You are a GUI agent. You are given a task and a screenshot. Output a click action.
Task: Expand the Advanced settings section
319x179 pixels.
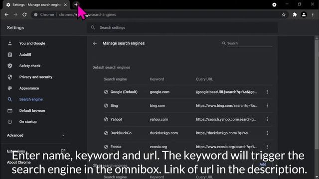coord(35,135)
